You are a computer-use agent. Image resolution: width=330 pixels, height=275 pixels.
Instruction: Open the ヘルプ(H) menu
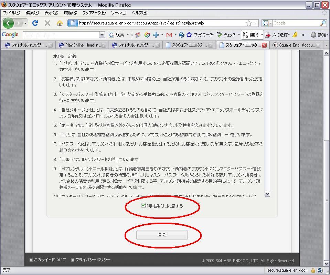139,13
